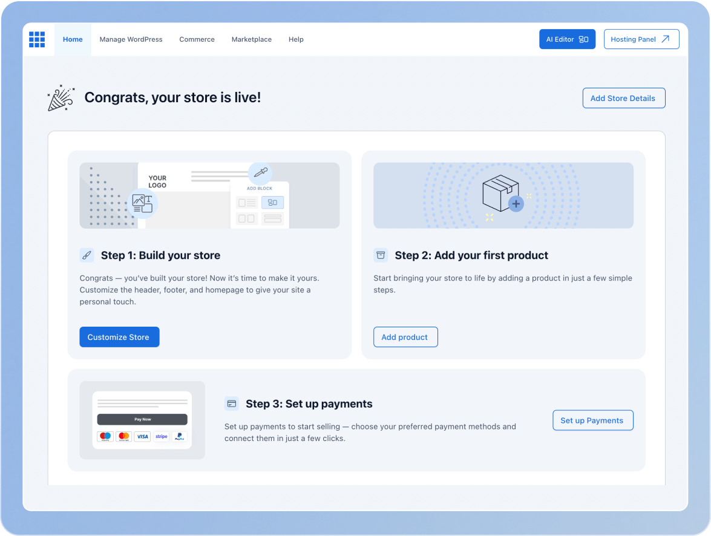Open the Home tab

coord(73,39)
